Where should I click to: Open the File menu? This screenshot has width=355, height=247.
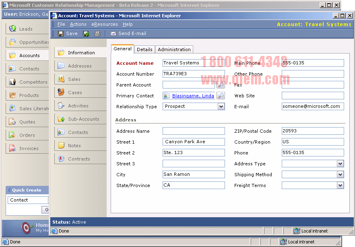pos(61,24)
